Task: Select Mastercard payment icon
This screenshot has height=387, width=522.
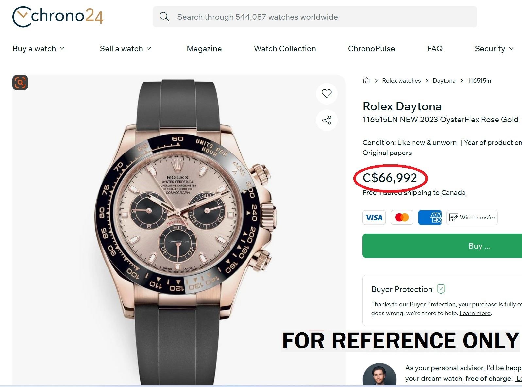Action: 402,218
